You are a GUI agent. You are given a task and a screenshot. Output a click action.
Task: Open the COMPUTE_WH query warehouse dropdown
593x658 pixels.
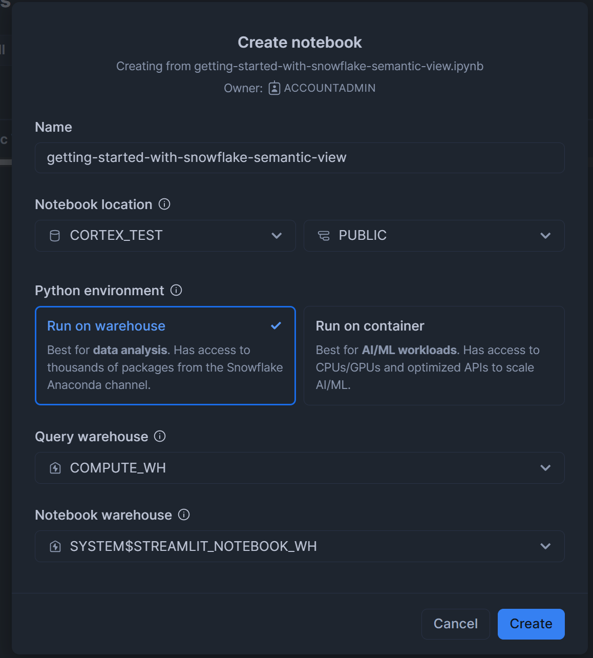(x=300, y=468)
